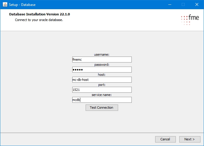
Task: Click the port field showing 1521
Action: click(102, 90)
